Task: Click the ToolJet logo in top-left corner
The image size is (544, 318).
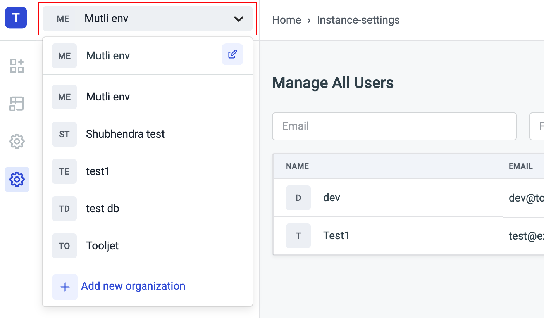Action: click(16, 18)
